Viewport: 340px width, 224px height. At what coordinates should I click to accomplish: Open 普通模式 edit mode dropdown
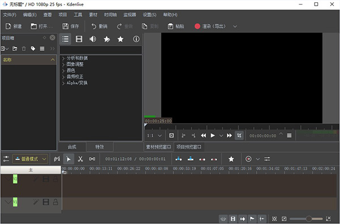tap(31, 159)
